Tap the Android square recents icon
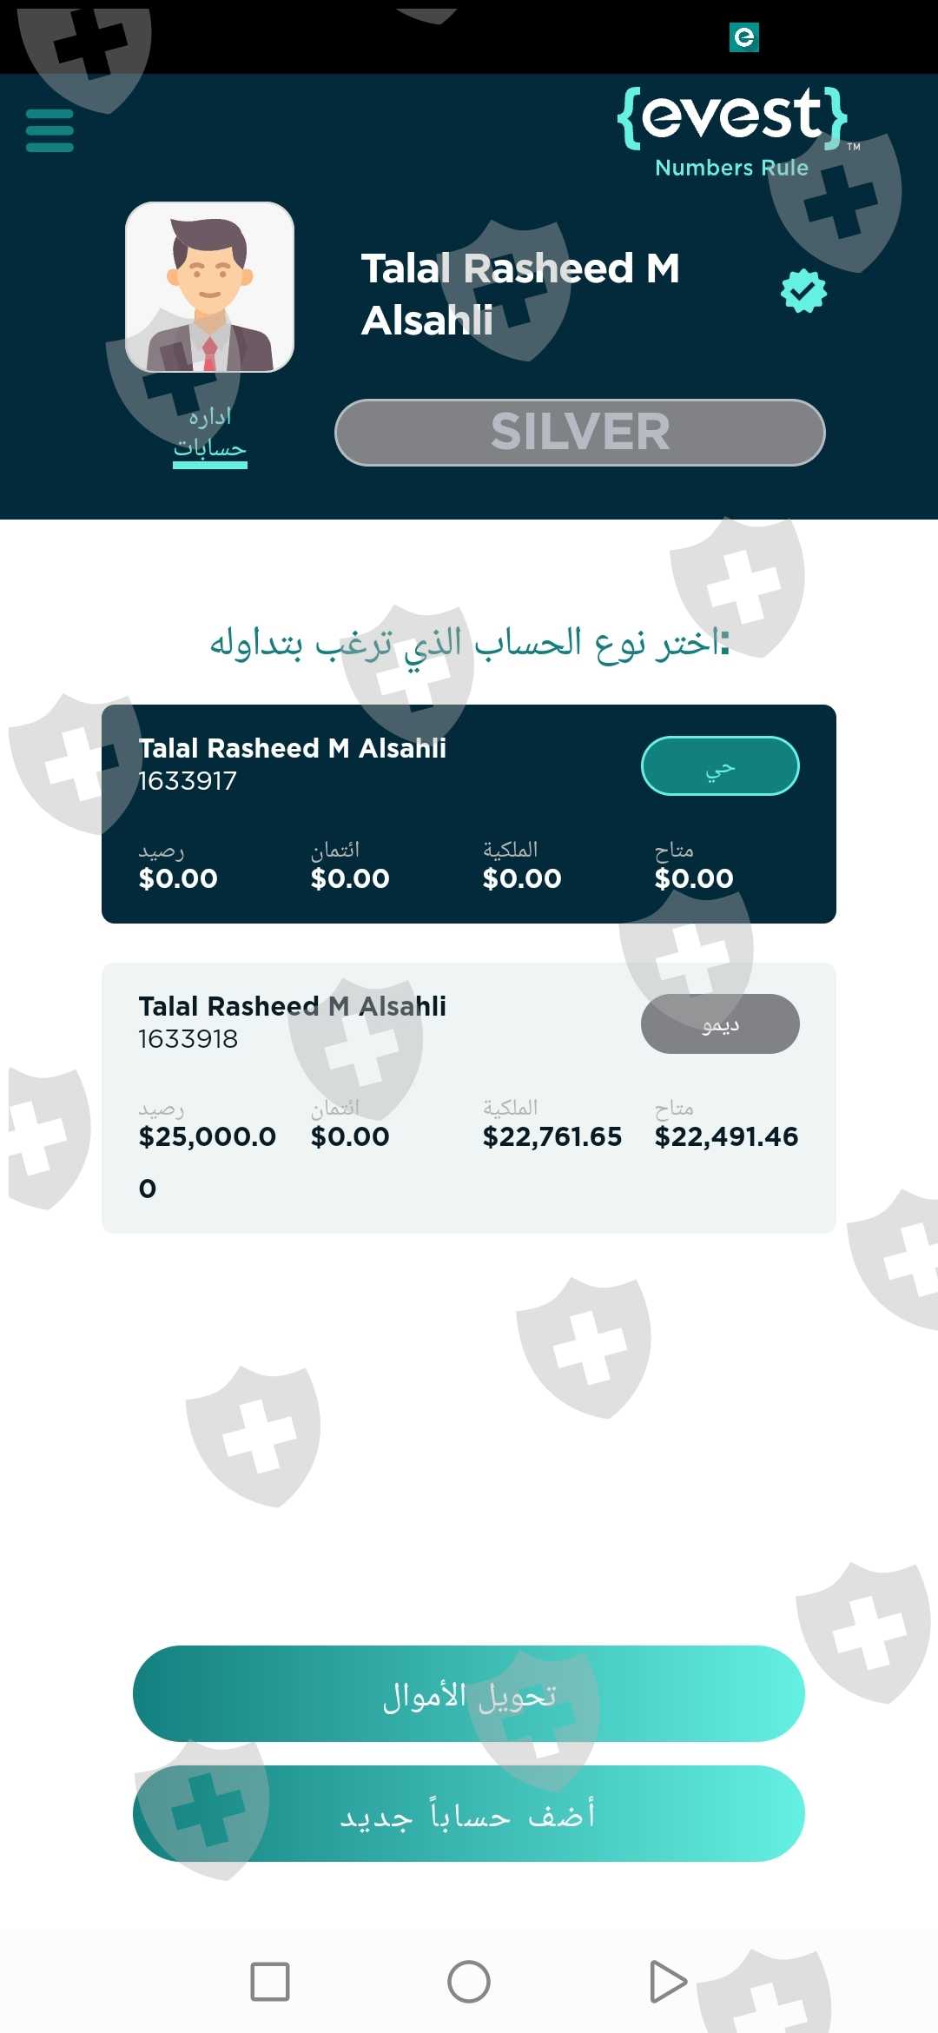Viewport: 938px width, 2033px height. click(270, 1982)
